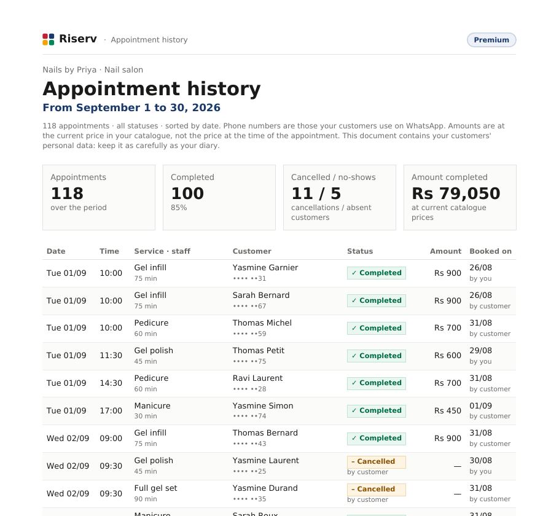Image resolution: width=559 pixels, height=516 pixels.
Task: Click the 09:00 time in Thomas Bernard's row
Action: 111,438
